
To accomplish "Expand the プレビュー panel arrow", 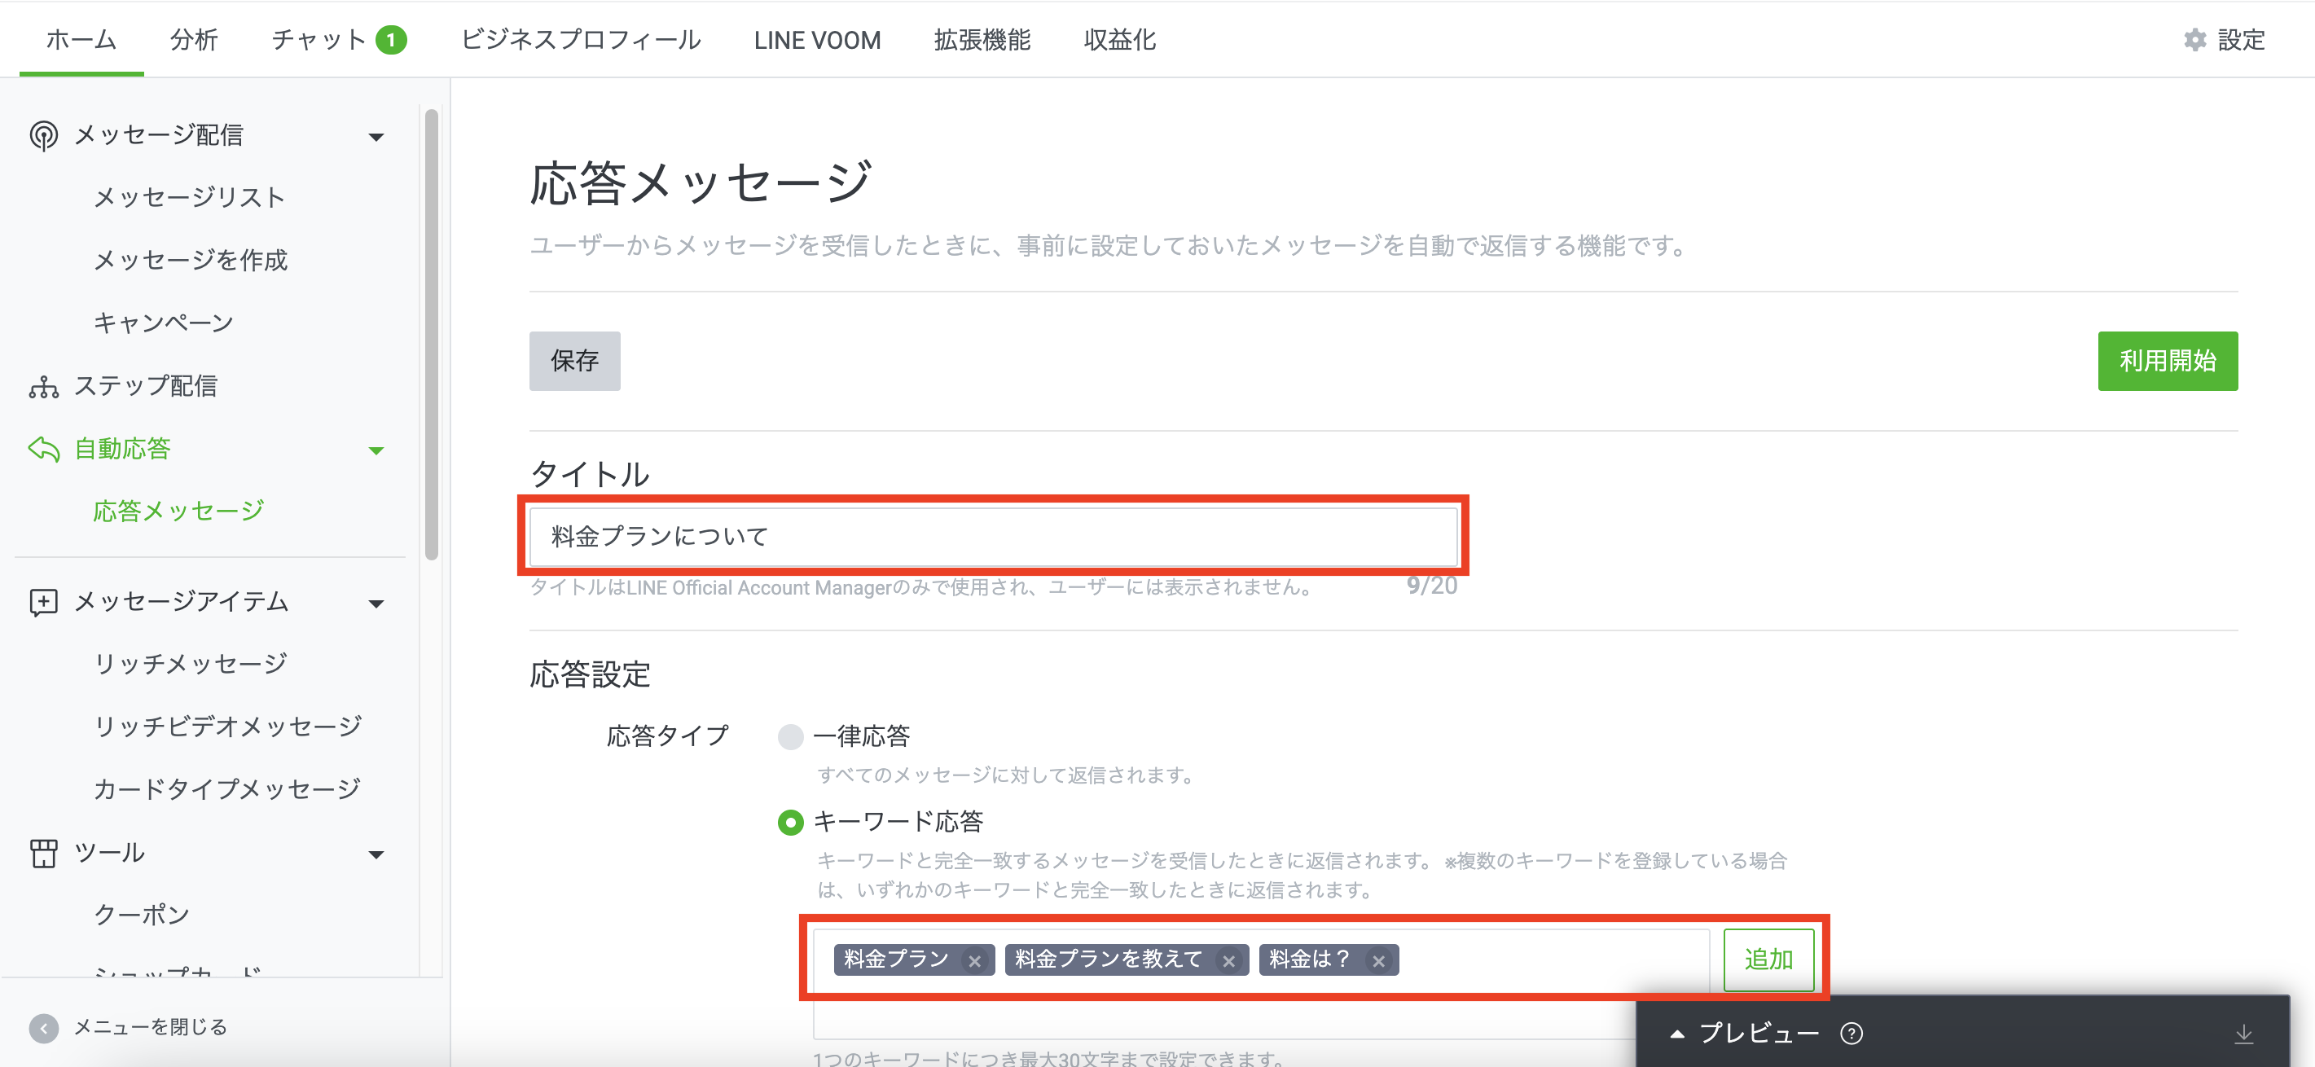I will click(1677, 1033).
